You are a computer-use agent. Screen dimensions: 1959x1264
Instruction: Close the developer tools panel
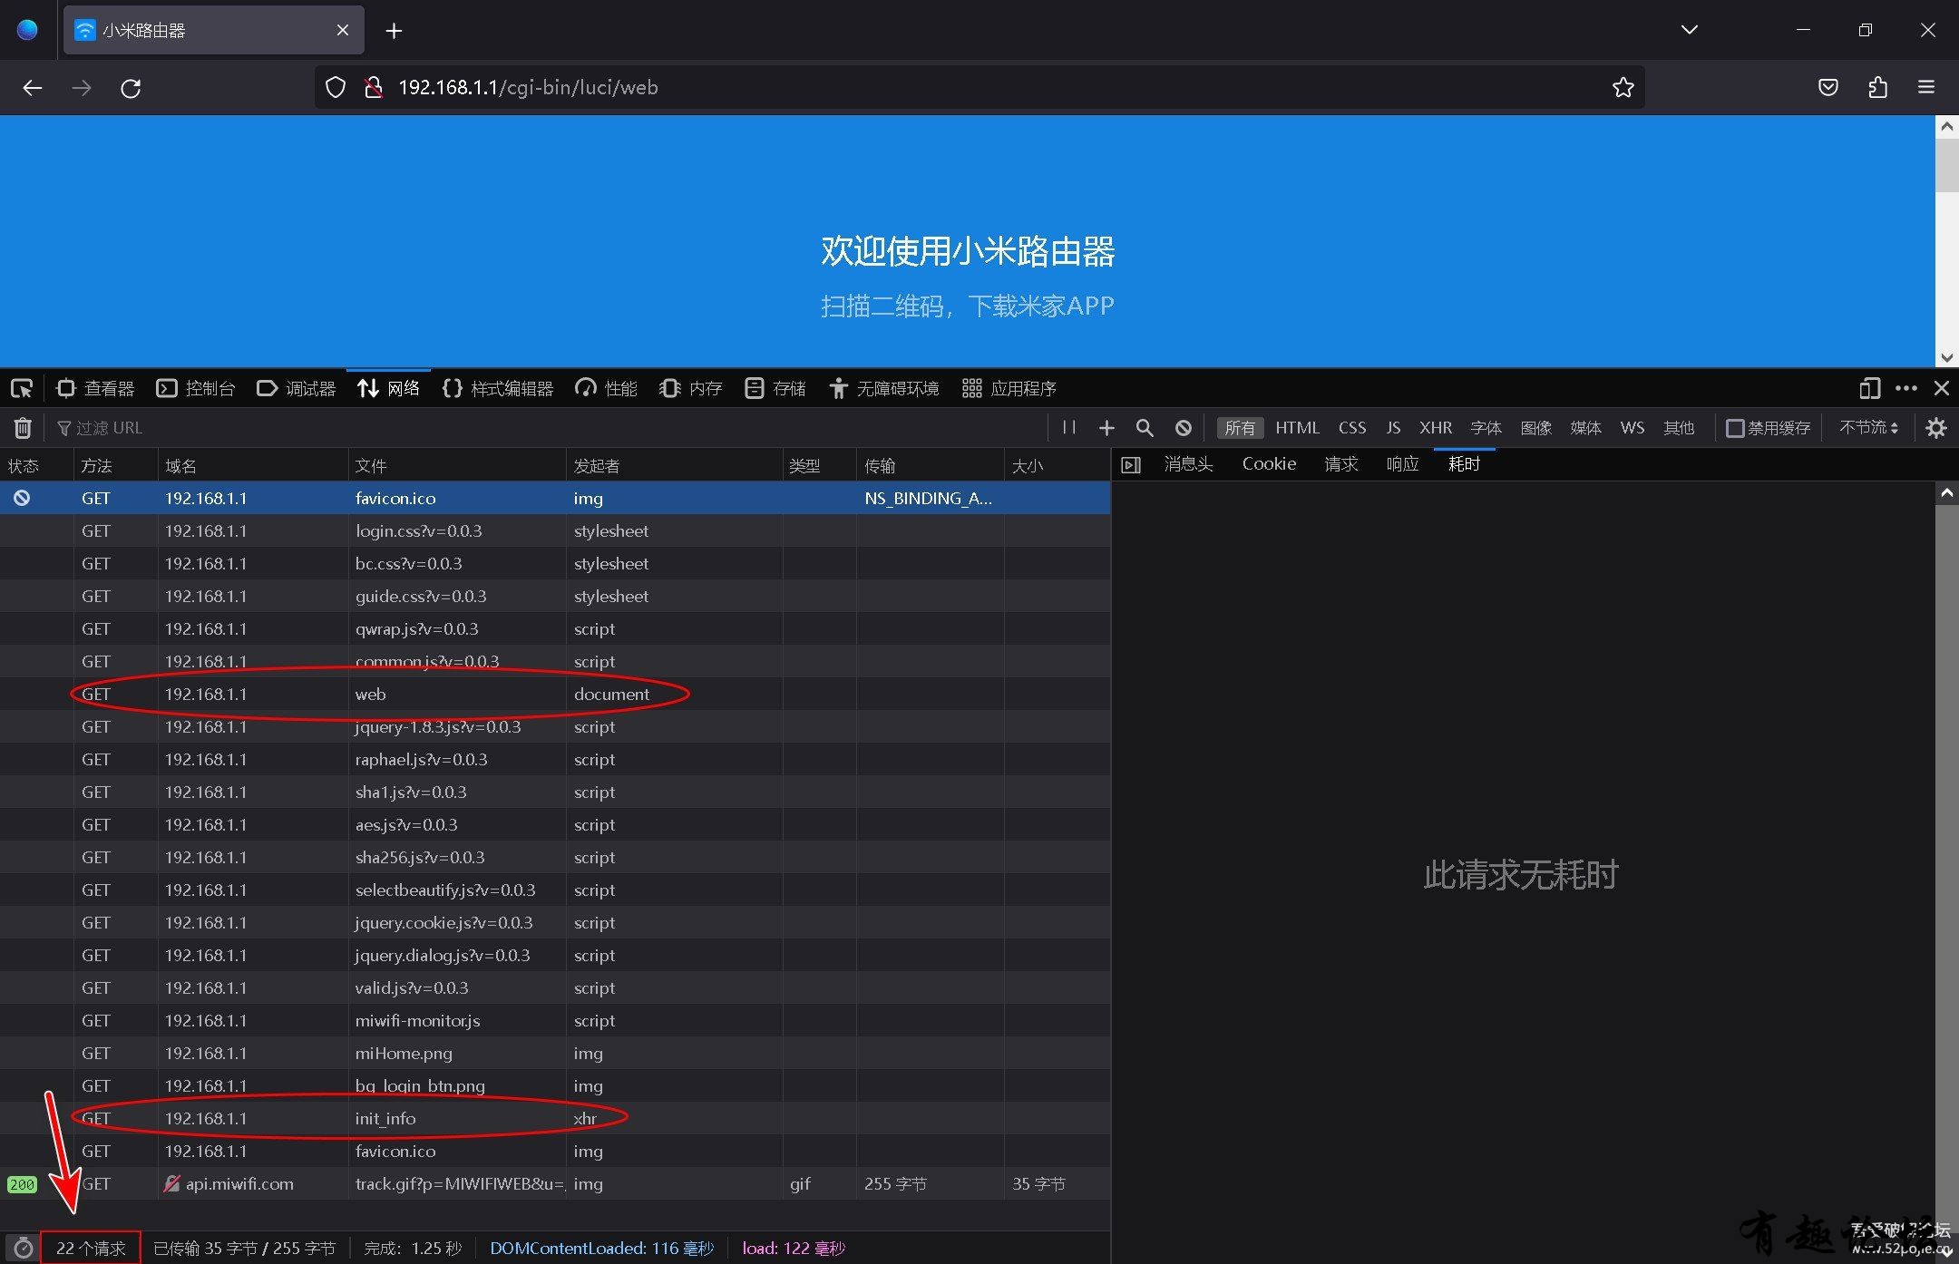point(1942,389)
